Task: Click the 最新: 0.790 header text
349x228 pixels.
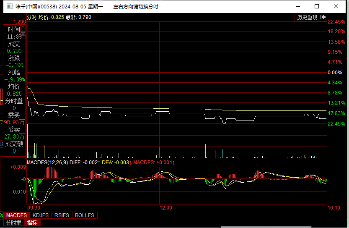Action: [78, 17]
